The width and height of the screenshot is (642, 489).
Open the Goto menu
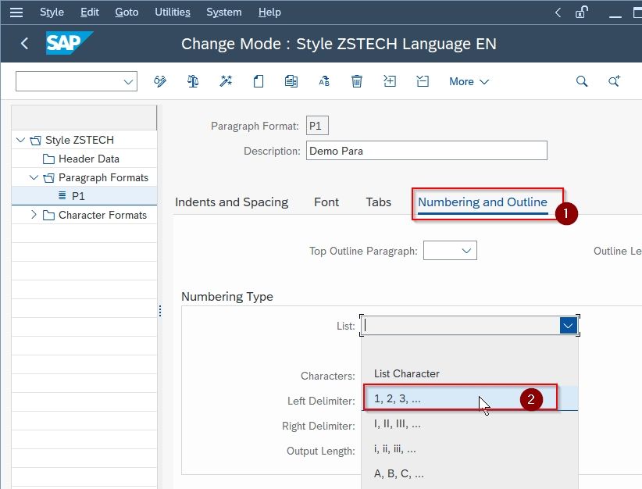click(127, 12)
